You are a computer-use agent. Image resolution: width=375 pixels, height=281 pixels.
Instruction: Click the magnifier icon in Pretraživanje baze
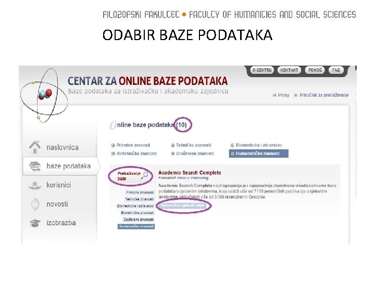144,175
